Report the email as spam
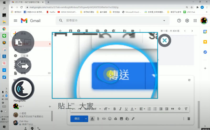The image size is (210, 130). (x=78, y=31)
